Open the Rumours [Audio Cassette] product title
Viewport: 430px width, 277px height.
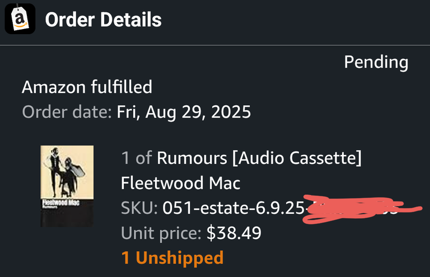click(259, 158)
